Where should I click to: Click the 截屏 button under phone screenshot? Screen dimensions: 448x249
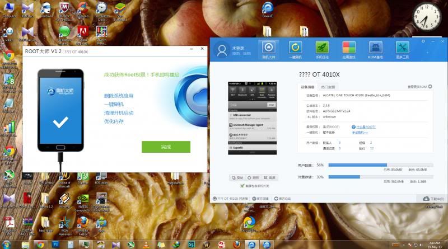(x=269, y=177)
